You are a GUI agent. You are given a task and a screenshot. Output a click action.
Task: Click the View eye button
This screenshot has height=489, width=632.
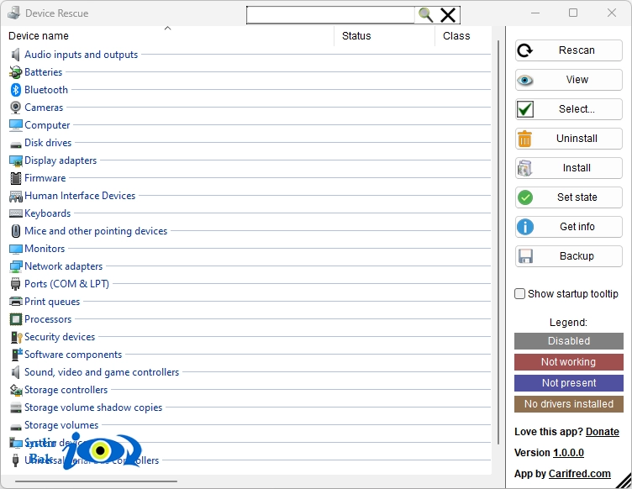coord(568,80)
